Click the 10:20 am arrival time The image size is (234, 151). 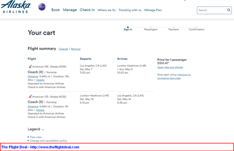click(x=123, y=73)
